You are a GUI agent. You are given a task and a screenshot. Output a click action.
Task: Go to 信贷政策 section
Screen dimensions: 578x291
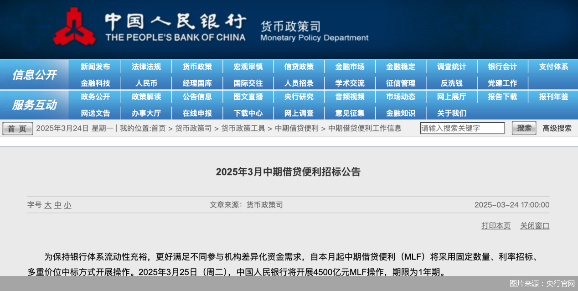tap(299, 67)
